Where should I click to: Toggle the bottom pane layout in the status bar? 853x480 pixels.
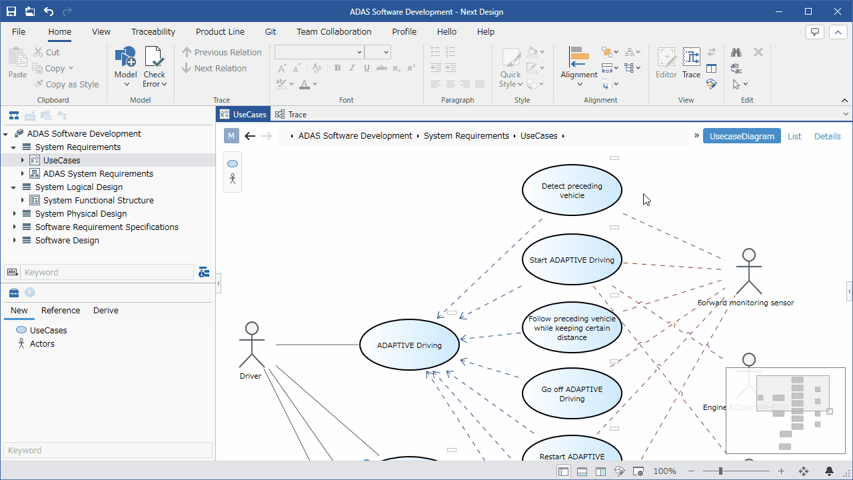coord(582,471)
